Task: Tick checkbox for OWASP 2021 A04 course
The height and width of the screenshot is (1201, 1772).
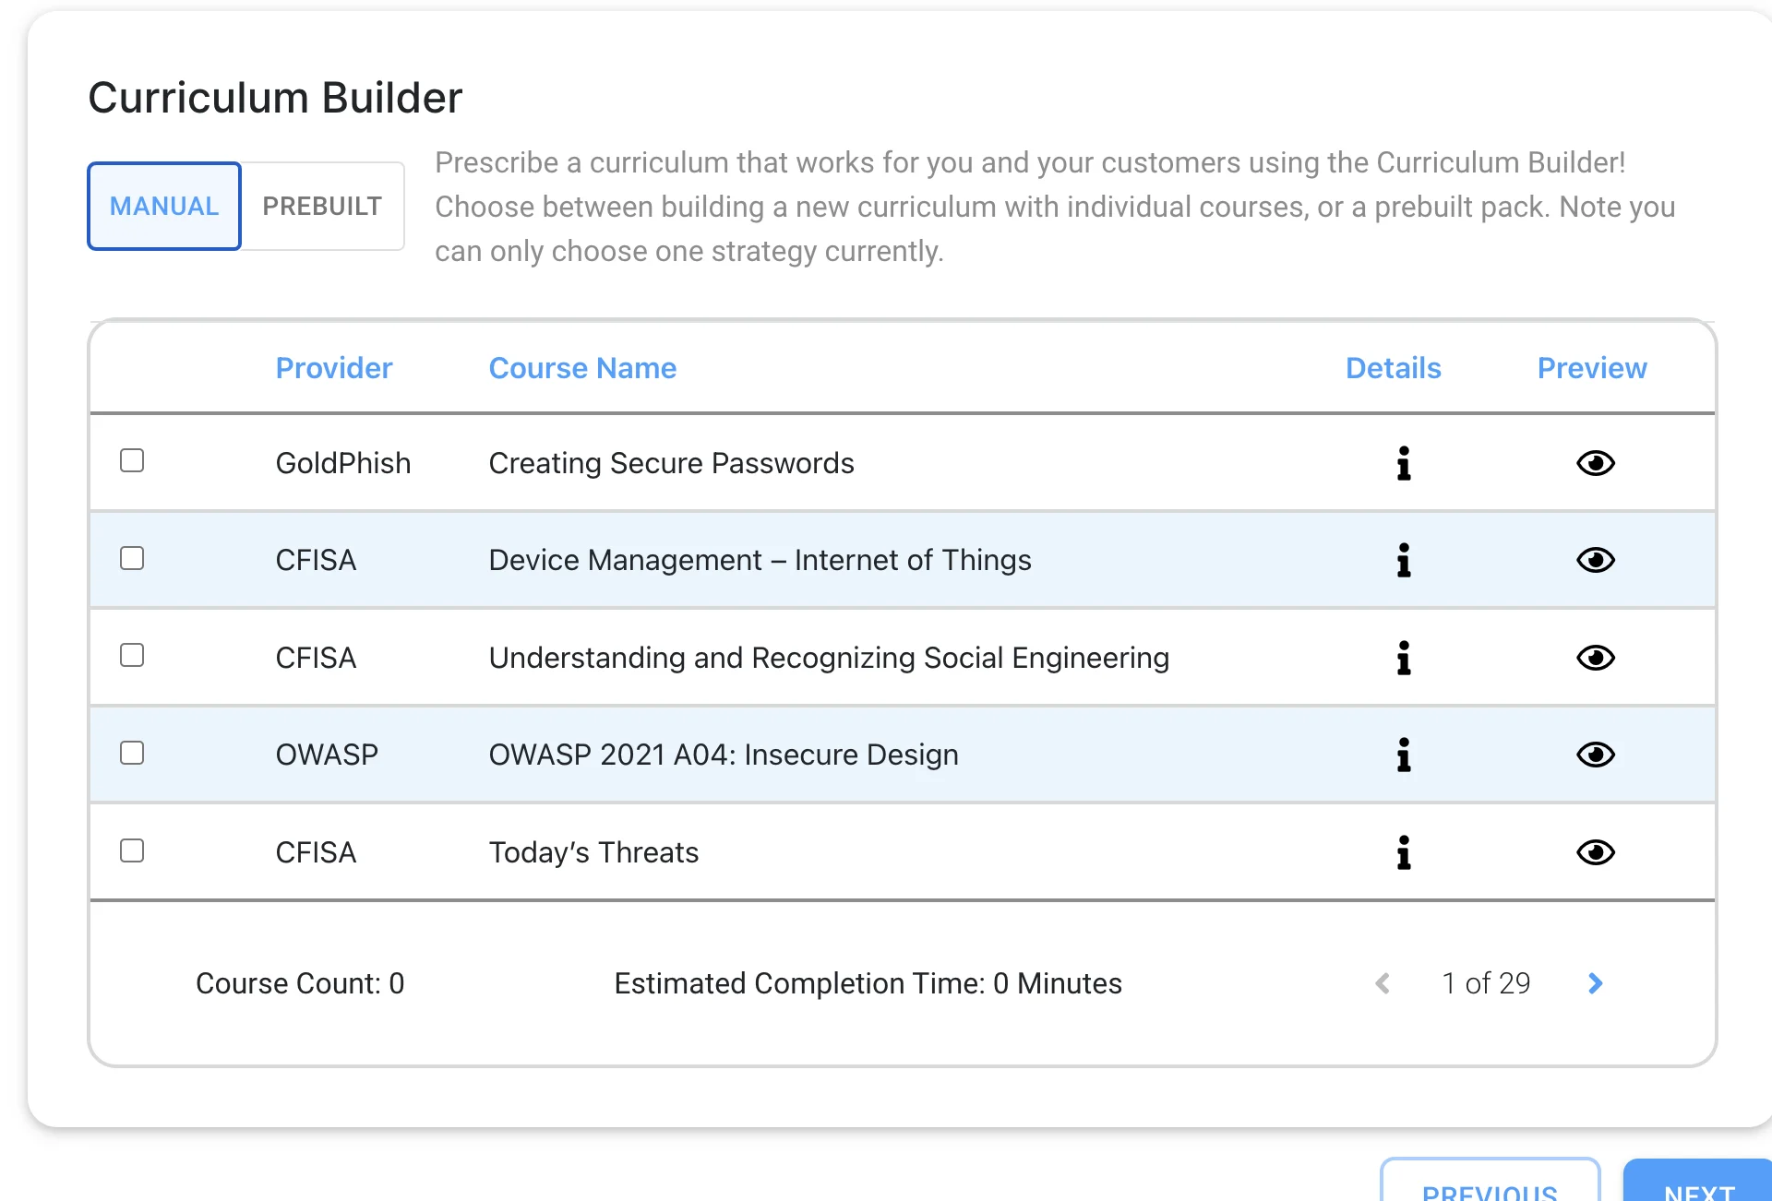Action: [x=132, y=753]
